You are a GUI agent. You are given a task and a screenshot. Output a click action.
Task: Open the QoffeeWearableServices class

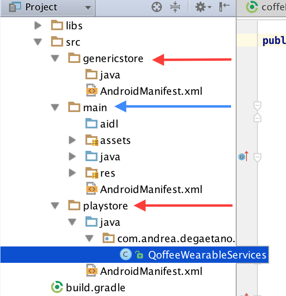[207, 255]
